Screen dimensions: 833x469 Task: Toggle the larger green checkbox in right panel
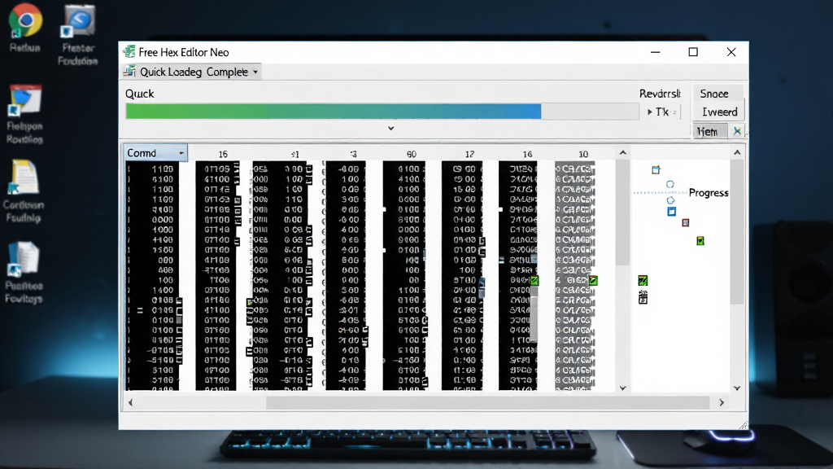click(643, 280)
